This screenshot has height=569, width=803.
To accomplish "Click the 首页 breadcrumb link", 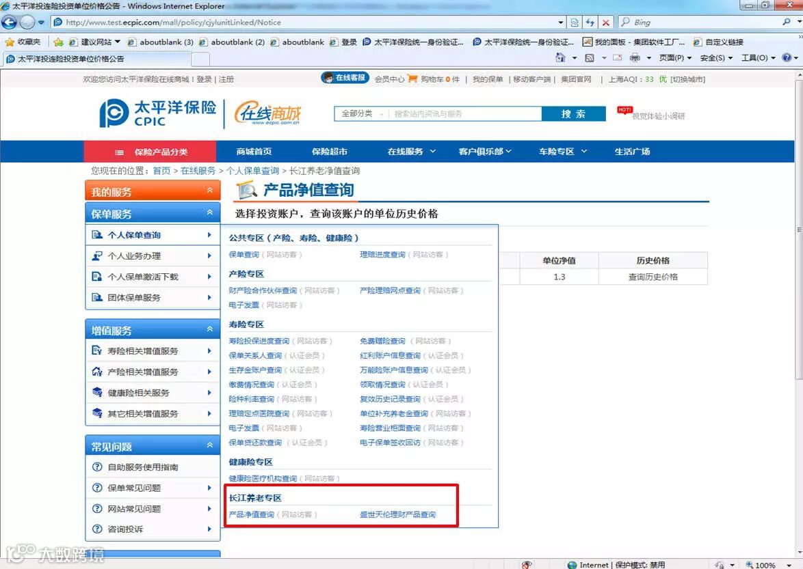I will click(x=162, y=171).
